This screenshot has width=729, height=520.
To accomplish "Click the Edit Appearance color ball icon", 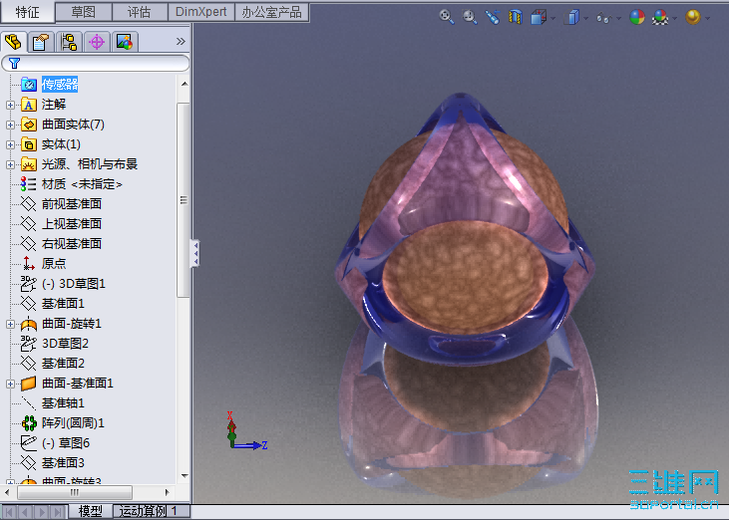I will 637,17.
